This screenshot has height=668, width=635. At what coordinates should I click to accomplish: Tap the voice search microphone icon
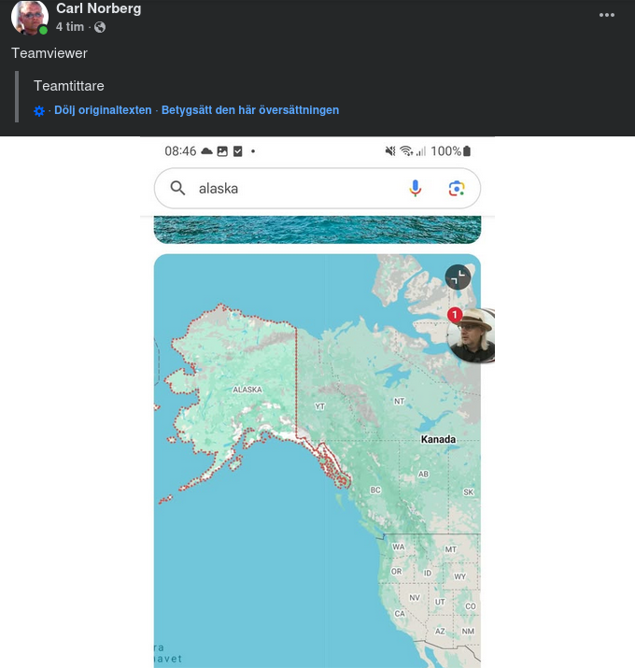(416, 188)
